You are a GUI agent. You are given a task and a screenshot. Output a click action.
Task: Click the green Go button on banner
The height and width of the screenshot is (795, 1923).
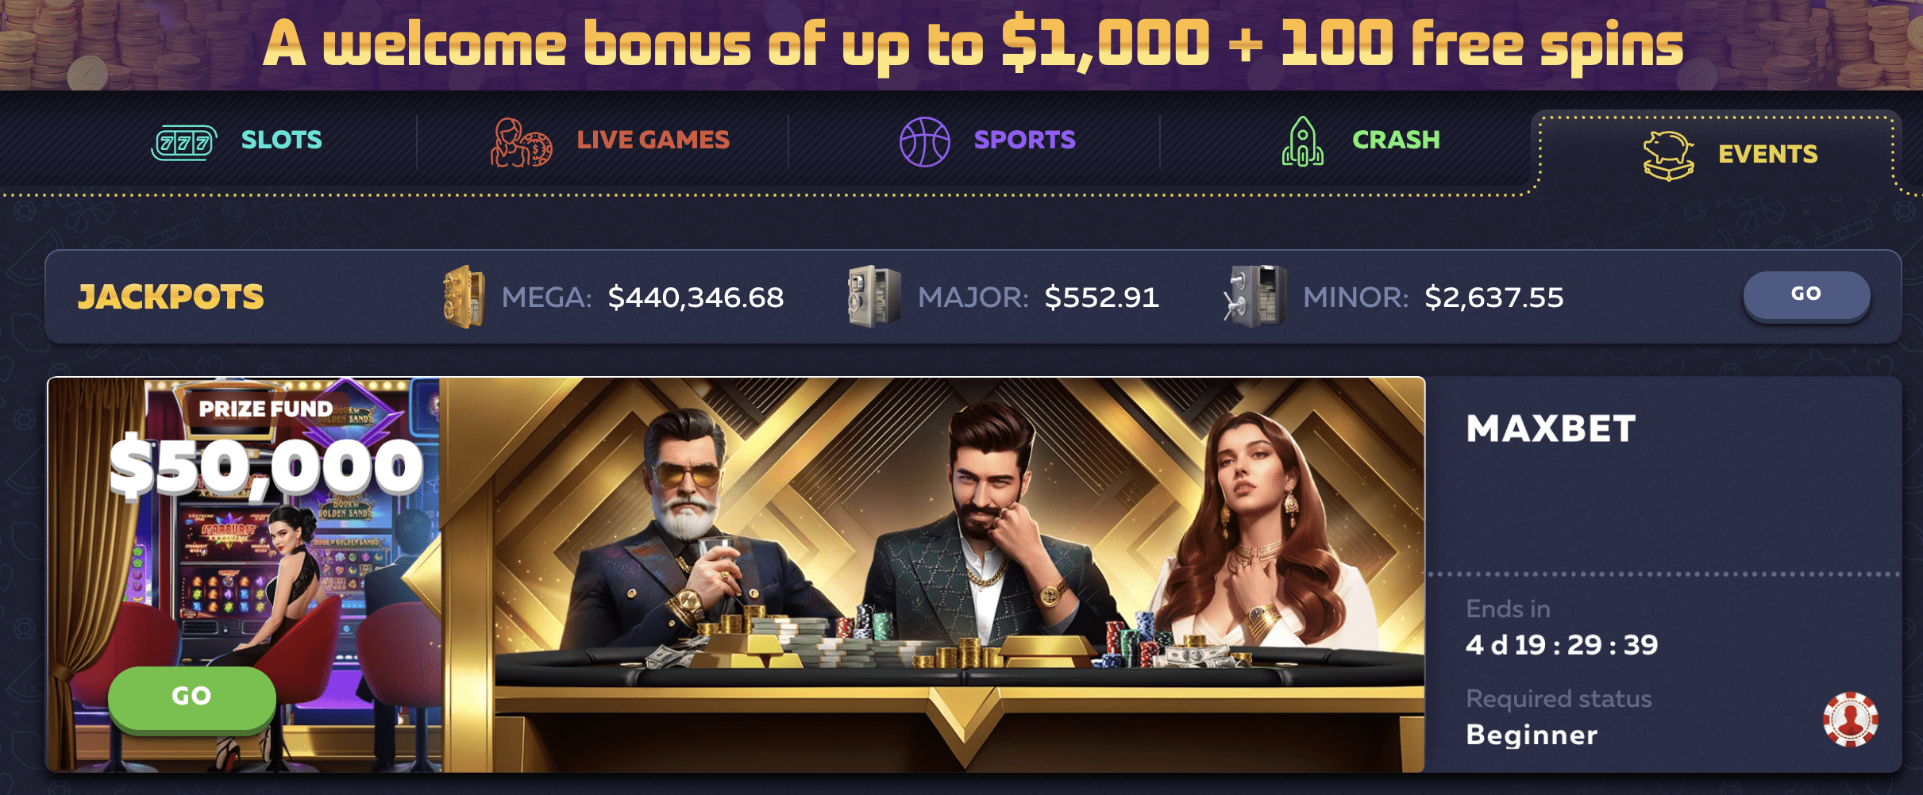point(192,697)
